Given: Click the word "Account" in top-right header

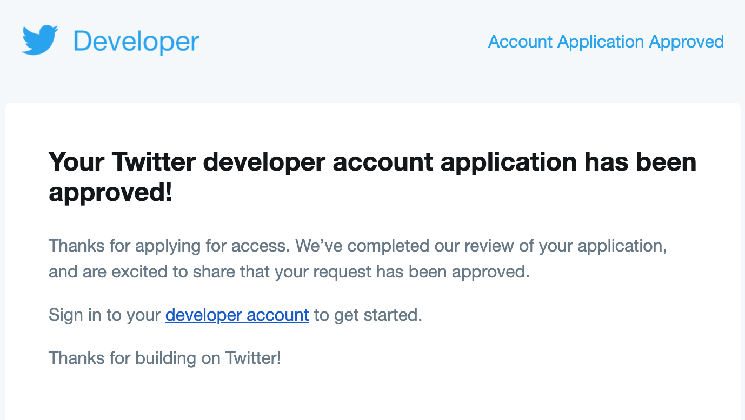Looking at the screenshot, I should pyautogui.click(x=520, y=42).
